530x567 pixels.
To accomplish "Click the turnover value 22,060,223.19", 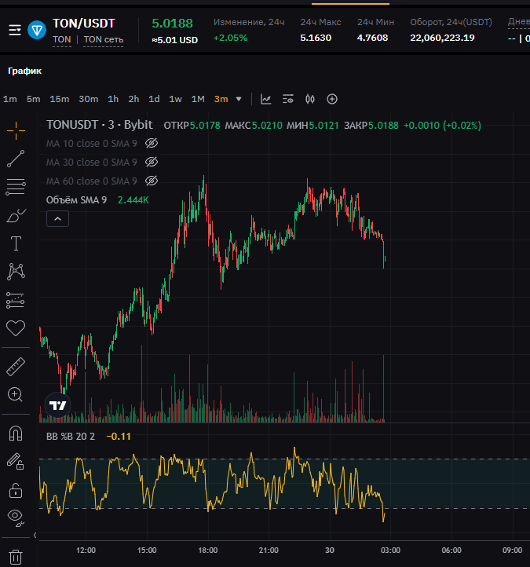I will tap(442, 38).
